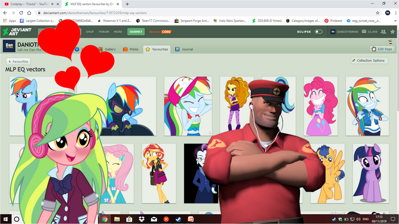Open Chrome three-dot menu
The width and height of the screenshot is (399, 224).
point(395,13)
